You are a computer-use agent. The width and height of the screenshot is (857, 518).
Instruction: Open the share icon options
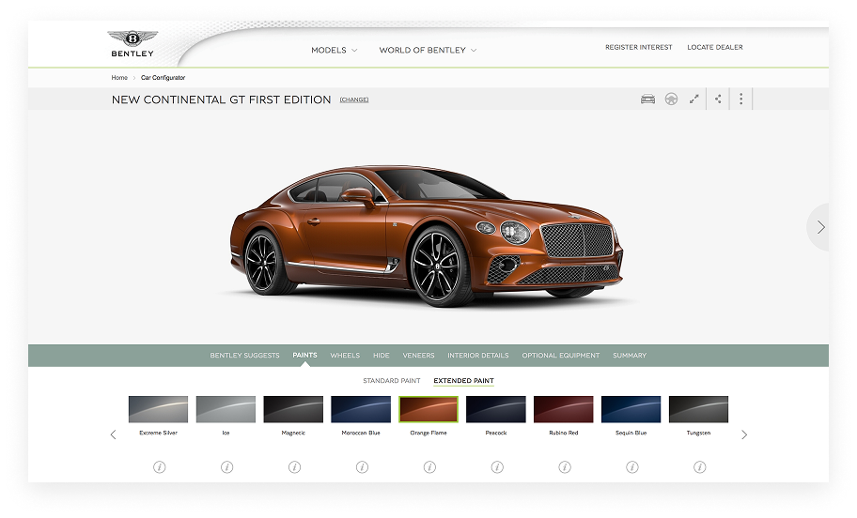718,99
